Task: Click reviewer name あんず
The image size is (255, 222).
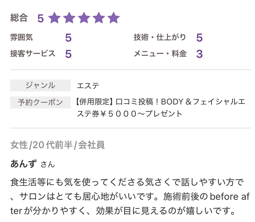Action: tap(24, 164)
